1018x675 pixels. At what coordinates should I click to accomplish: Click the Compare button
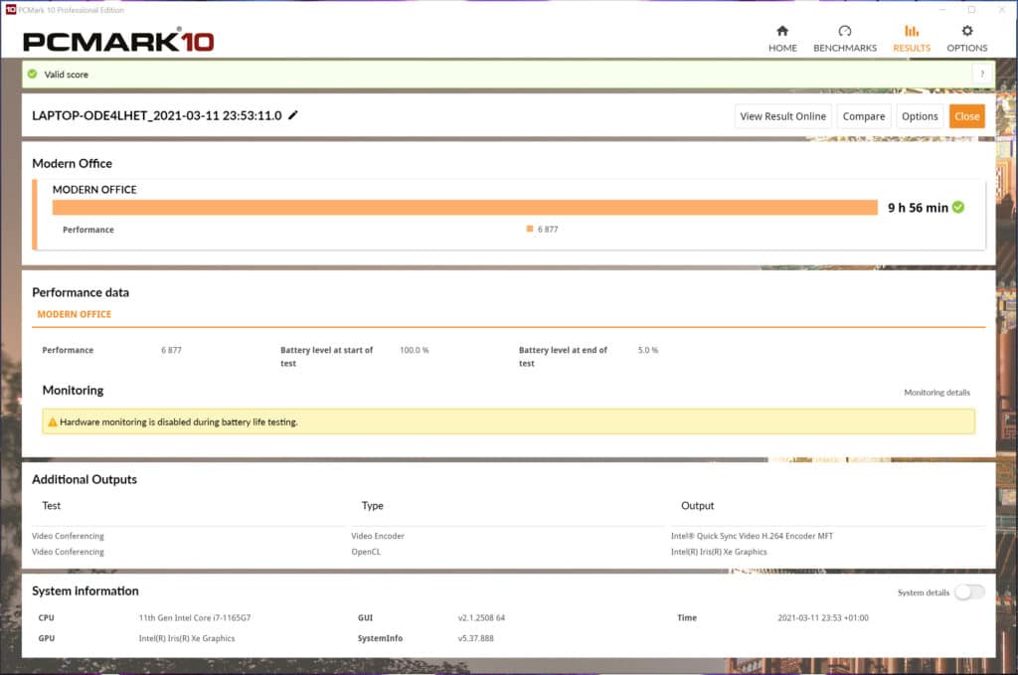(864, 116)
